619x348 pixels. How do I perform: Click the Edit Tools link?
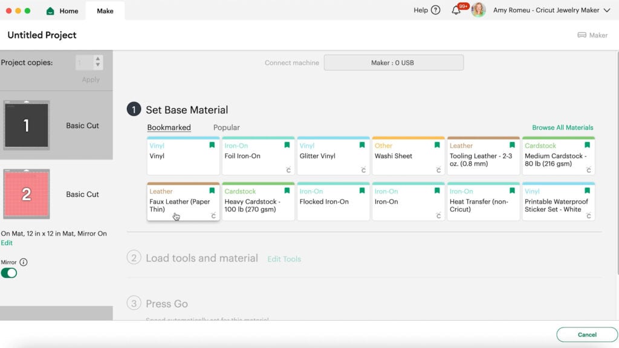[284, 259]
